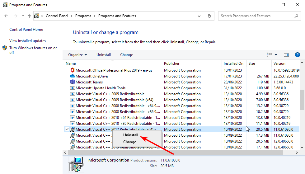The height and width of the screenshot is (174, 305).
Task: Click the Microsoft OneDrive cloud icon
Action: coord(73,76)
